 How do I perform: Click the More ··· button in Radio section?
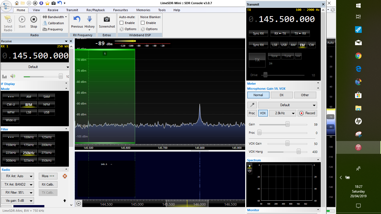click(48, 176)
